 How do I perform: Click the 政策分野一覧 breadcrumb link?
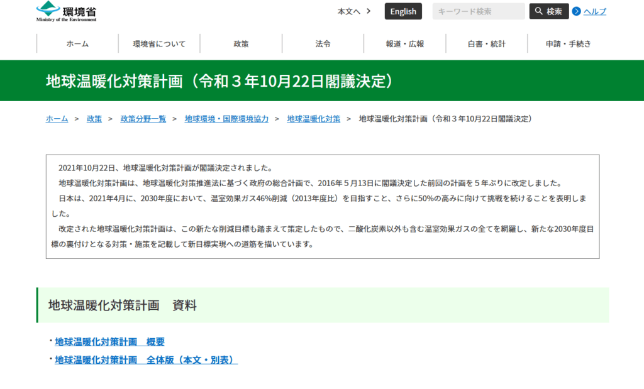click(143, 119)
